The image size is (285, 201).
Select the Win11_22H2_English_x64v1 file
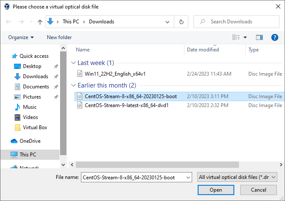pos(115,74)
